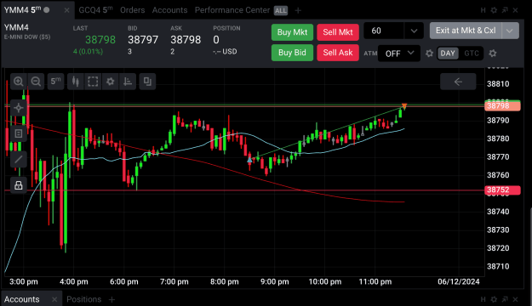This screenshot has height=306, width=532.
Task: Open top panel settings gear
Action: (494, 10)
